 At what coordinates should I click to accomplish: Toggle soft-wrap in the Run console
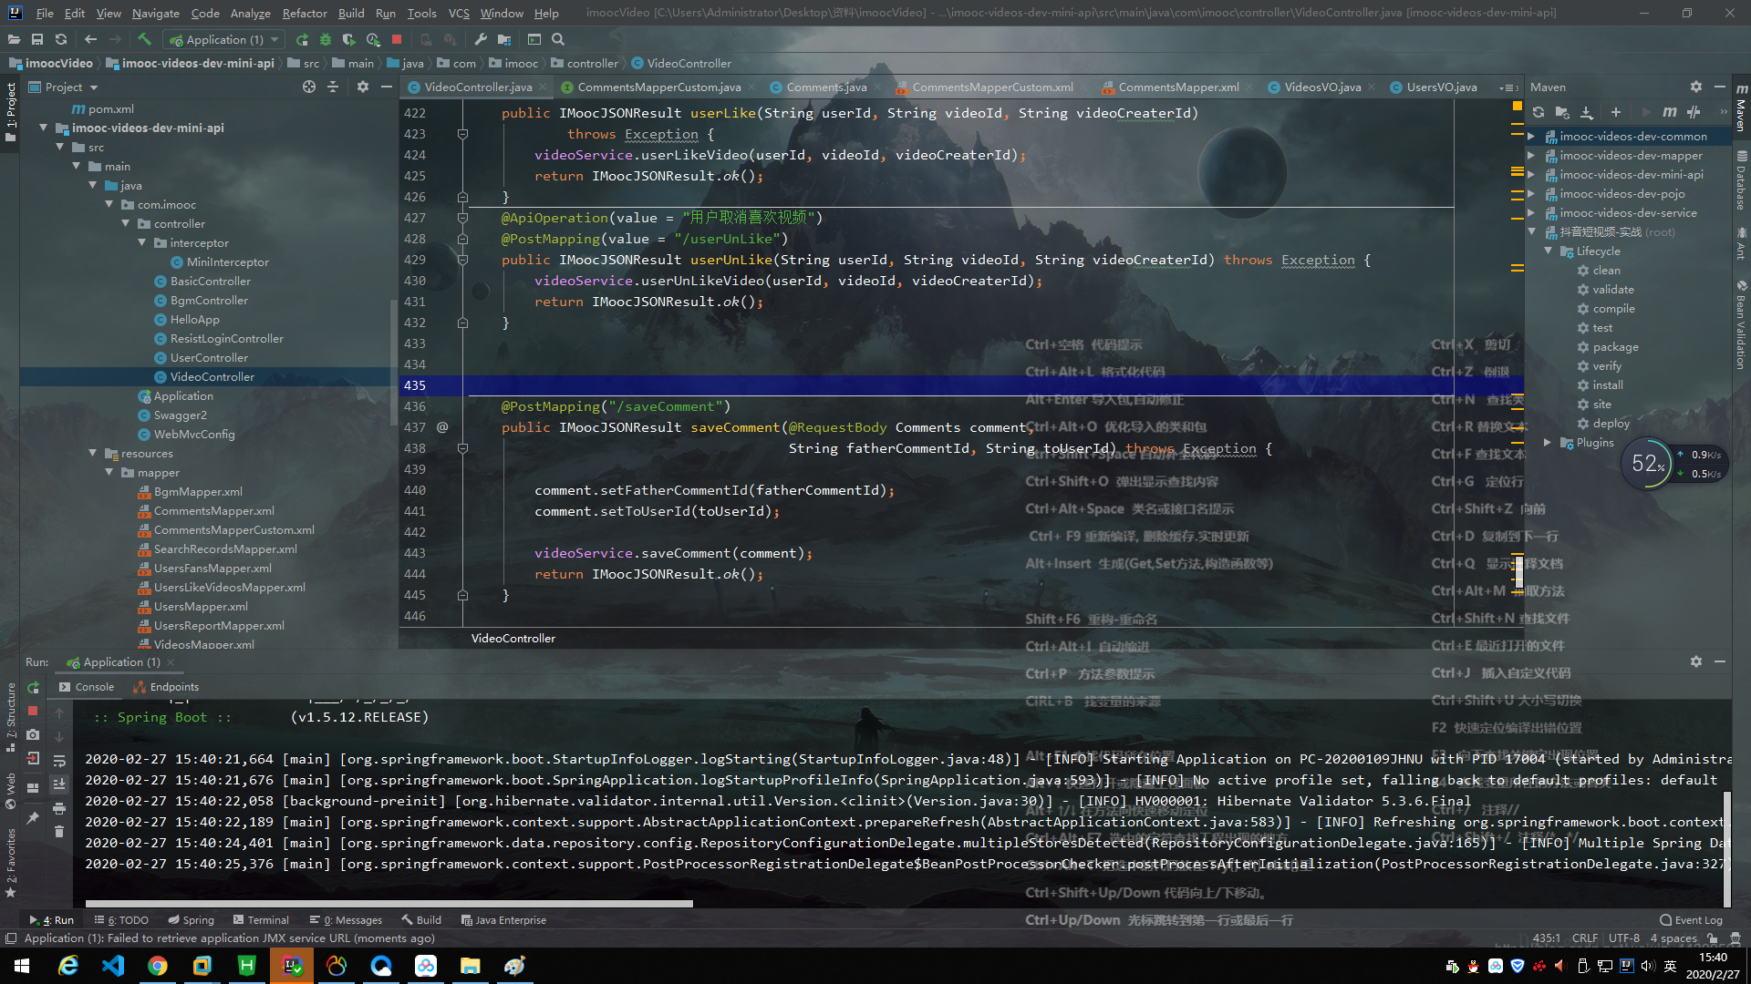[59, 761]
